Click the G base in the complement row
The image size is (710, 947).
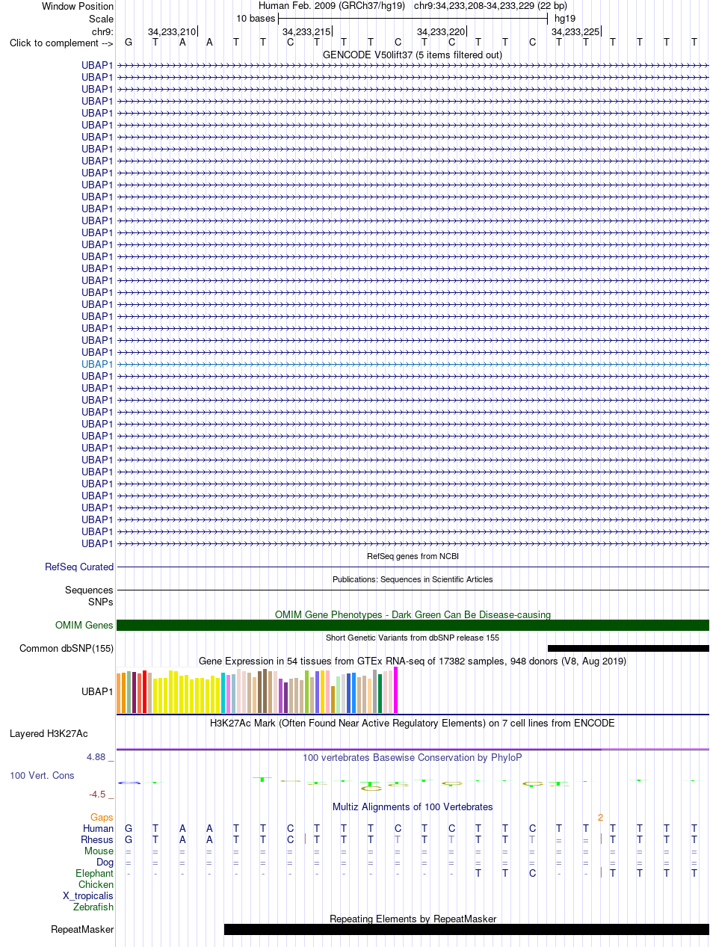pos(129,43)
